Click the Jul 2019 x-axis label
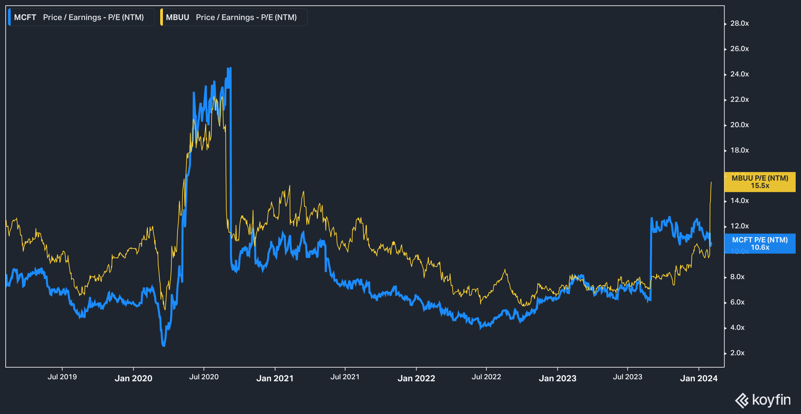The image size is (801, 414). (x=62, y=377)
